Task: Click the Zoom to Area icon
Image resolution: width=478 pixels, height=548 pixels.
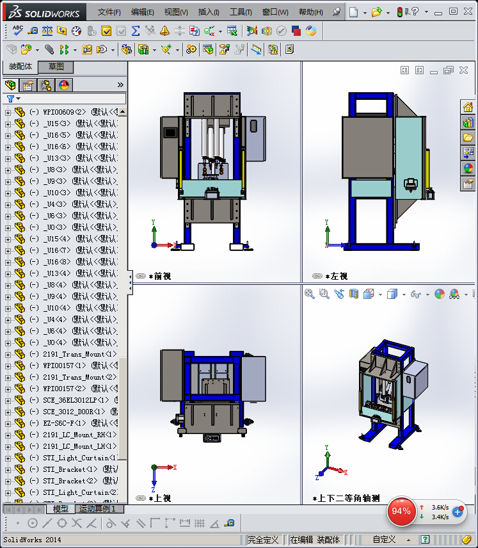Action: click(x=324, y=294)
